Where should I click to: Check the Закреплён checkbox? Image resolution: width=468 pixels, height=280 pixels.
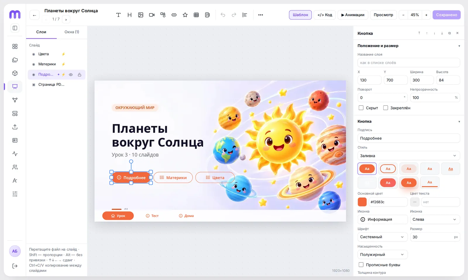[x=386, y=108]
